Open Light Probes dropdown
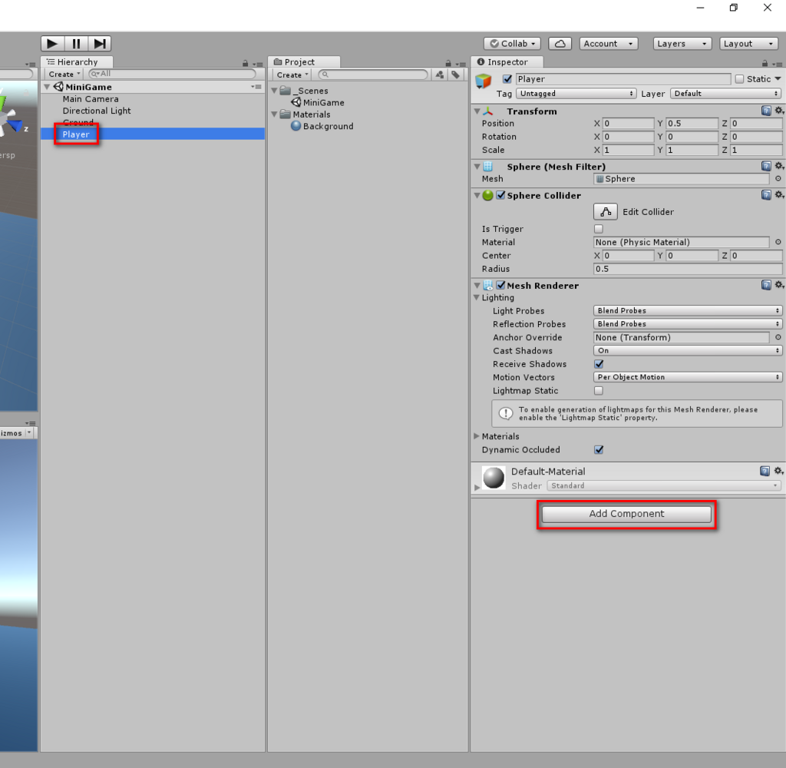786x768 pixels. pyautogui.click(x=688, y=310)
